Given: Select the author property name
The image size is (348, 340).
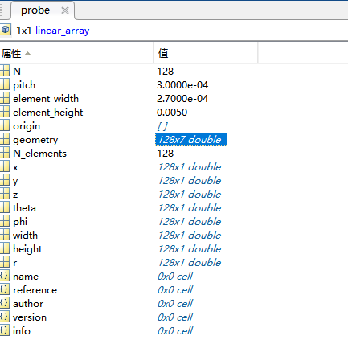Looking at the screenshot, I should pyautogui.click(x=28, y=304).
